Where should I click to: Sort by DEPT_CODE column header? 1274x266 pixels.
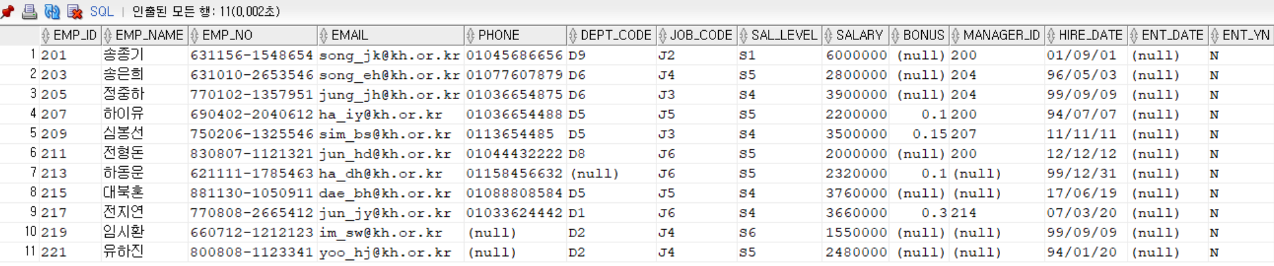611,35
